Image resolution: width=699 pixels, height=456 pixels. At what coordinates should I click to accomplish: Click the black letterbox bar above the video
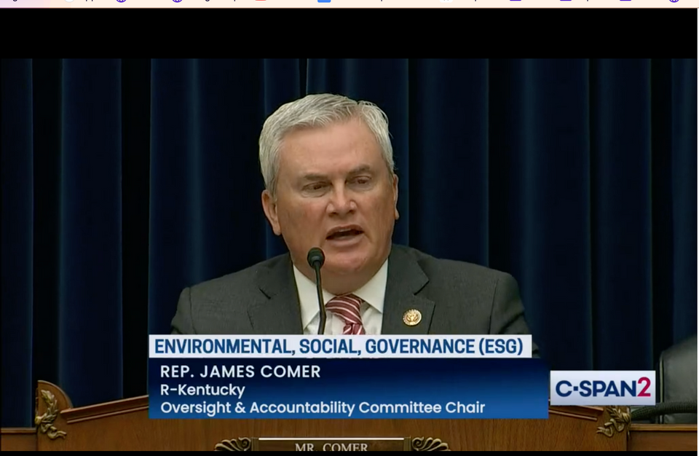349,33
